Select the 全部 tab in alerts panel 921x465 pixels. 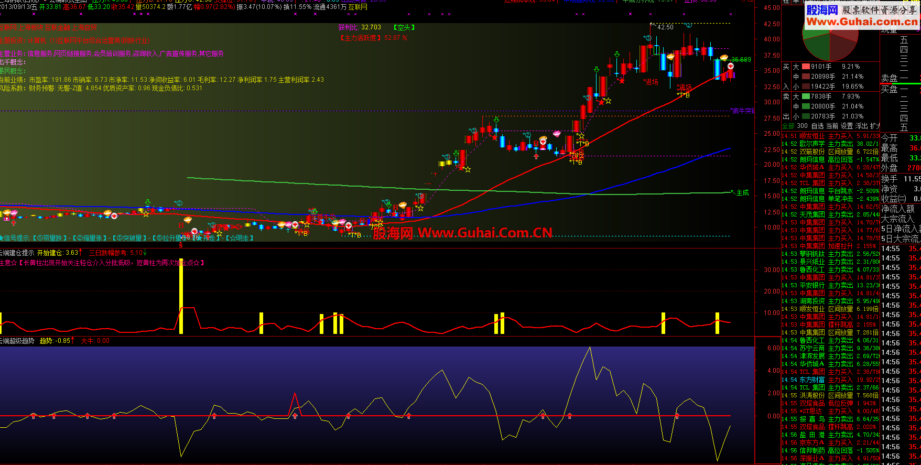pos(788,126)
